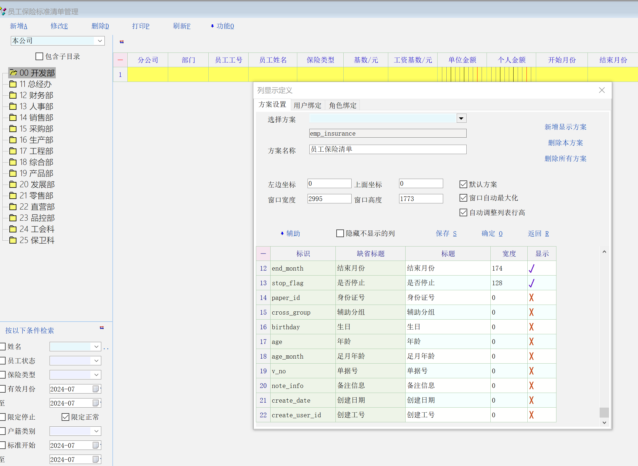Click the column list scrollbar thumb
This screenshot has height=466, width=638.
coord(604,412)
